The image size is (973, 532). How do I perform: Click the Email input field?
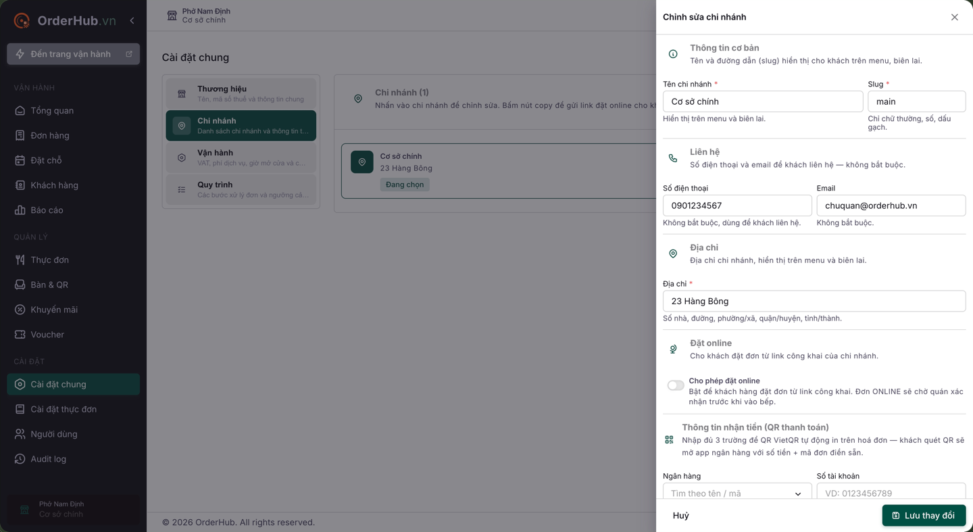pos(891,205)
